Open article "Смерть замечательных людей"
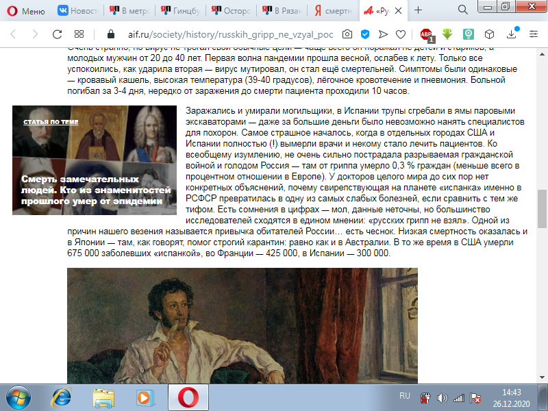The height and width of the screenshot is (411, 548). coord(96,190)
